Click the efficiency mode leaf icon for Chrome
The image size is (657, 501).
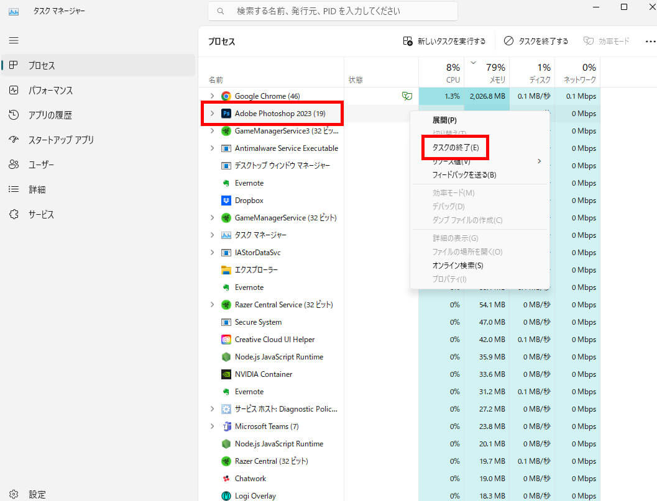click(x=407, y=96)
